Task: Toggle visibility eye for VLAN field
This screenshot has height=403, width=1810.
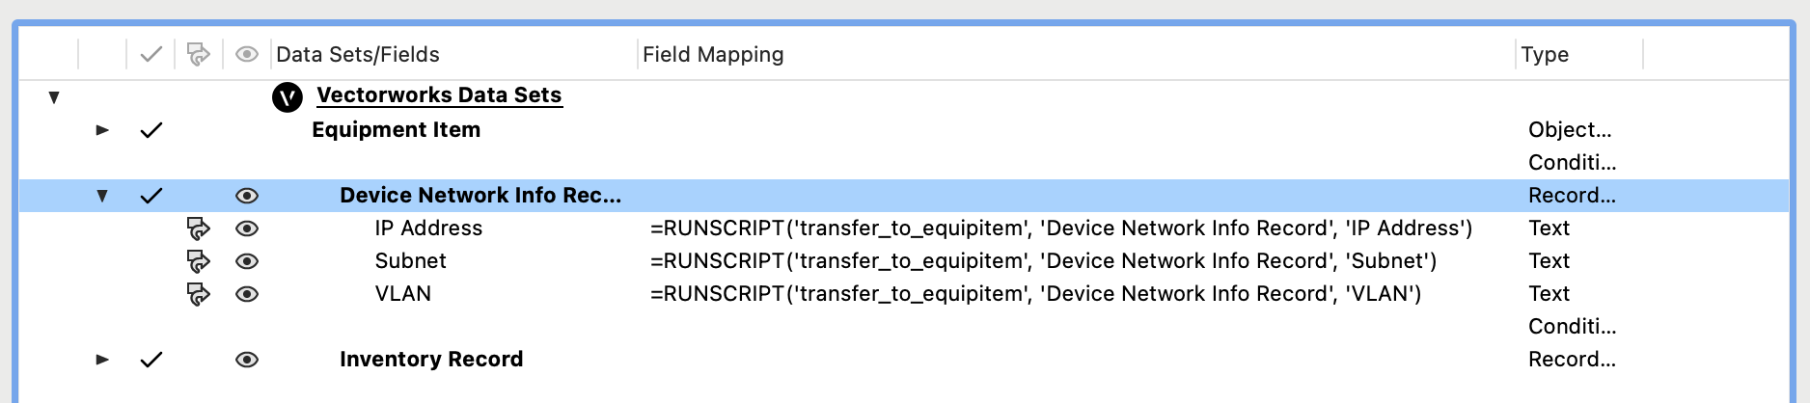Action: (247, 294)
